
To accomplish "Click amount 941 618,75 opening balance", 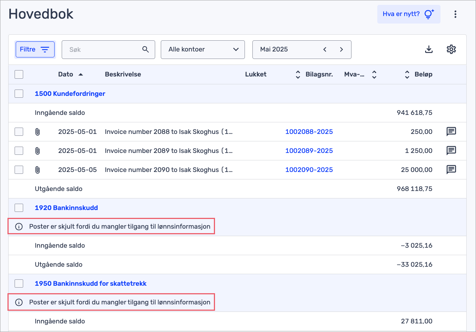I will [x=414, y=113].
